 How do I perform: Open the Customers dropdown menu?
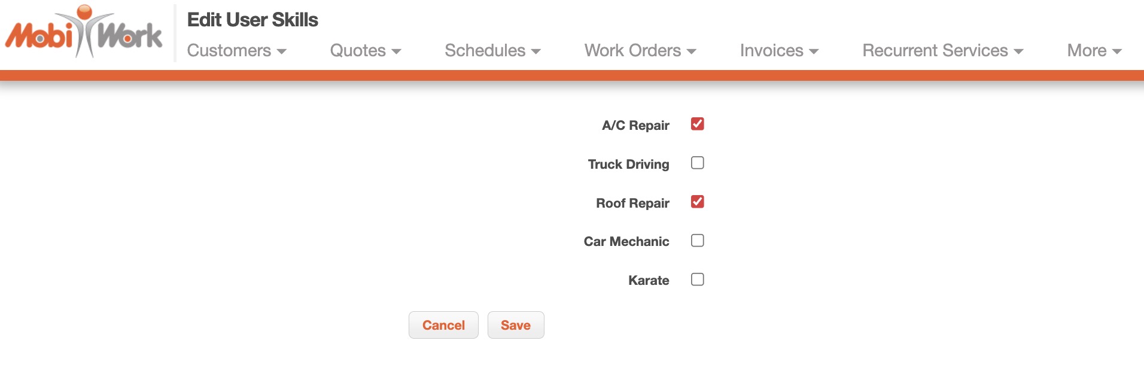tap(236, 51)
